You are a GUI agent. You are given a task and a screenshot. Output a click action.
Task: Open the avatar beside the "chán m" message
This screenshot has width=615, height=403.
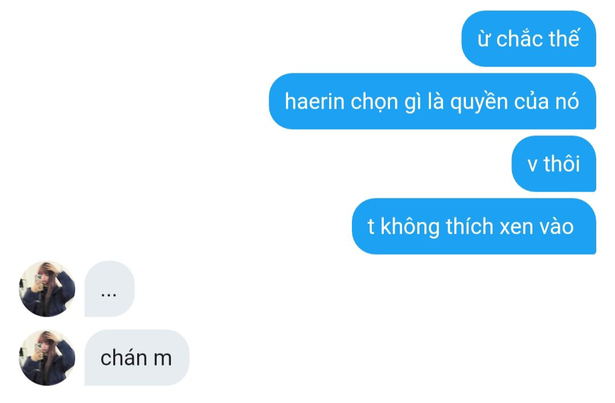[47, 358]
